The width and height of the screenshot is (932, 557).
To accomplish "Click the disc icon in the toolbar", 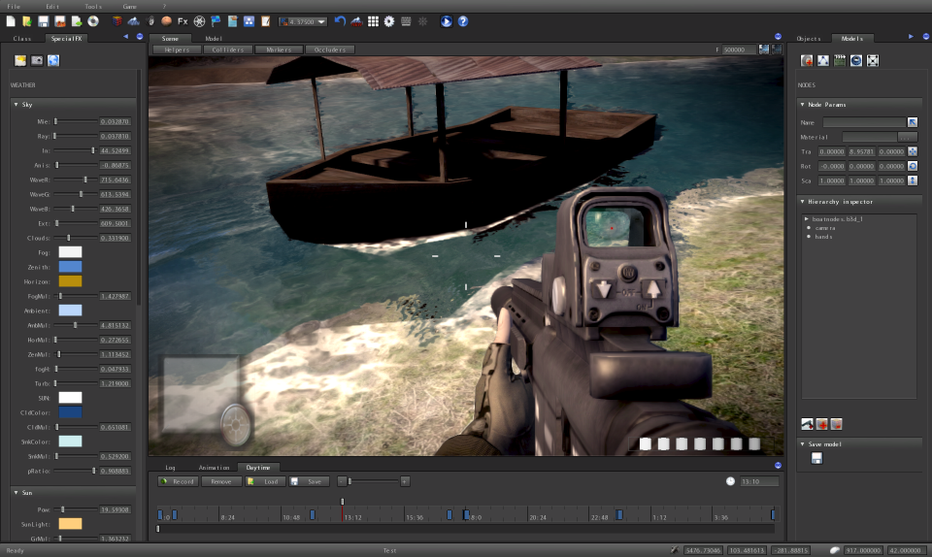I will click(93, 21).
